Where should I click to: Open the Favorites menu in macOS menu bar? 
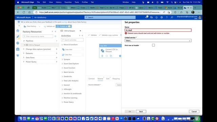(x=68, y=2)
